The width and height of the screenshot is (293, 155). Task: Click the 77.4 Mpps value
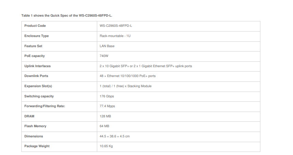point(107,106)
